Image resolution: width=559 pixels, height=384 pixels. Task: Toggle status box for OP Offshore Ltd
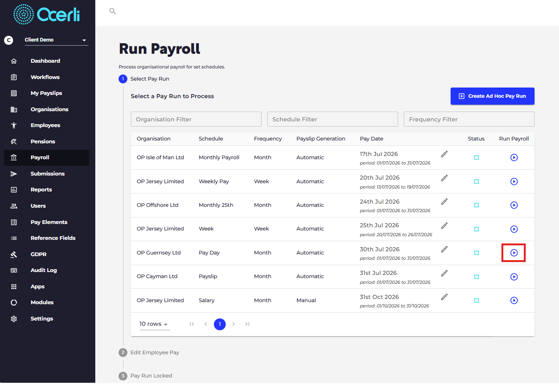point(476,205)
